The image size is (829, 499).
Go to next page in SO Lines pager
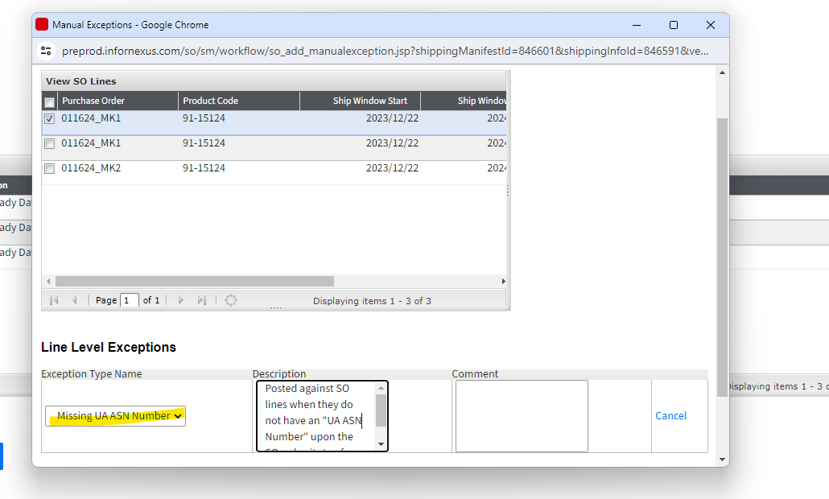pyautogui.click(x=181, y=300)
